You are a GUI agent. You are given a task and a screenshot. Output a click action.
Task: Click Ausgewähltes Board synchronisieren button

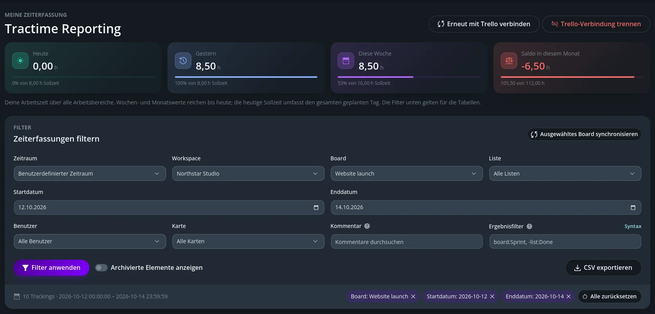point(584,134)
